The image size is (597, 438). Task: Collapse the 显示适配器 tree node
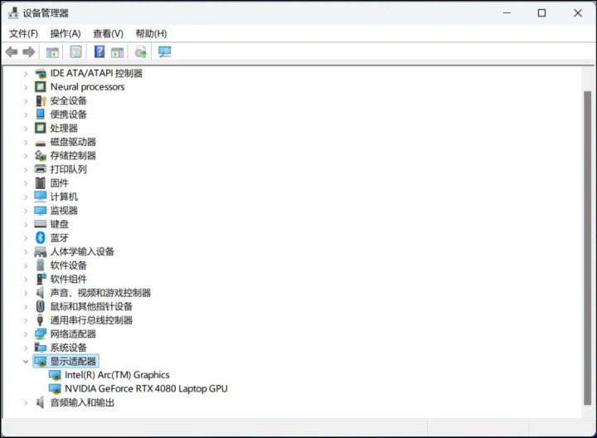click(x=26, y=362)
